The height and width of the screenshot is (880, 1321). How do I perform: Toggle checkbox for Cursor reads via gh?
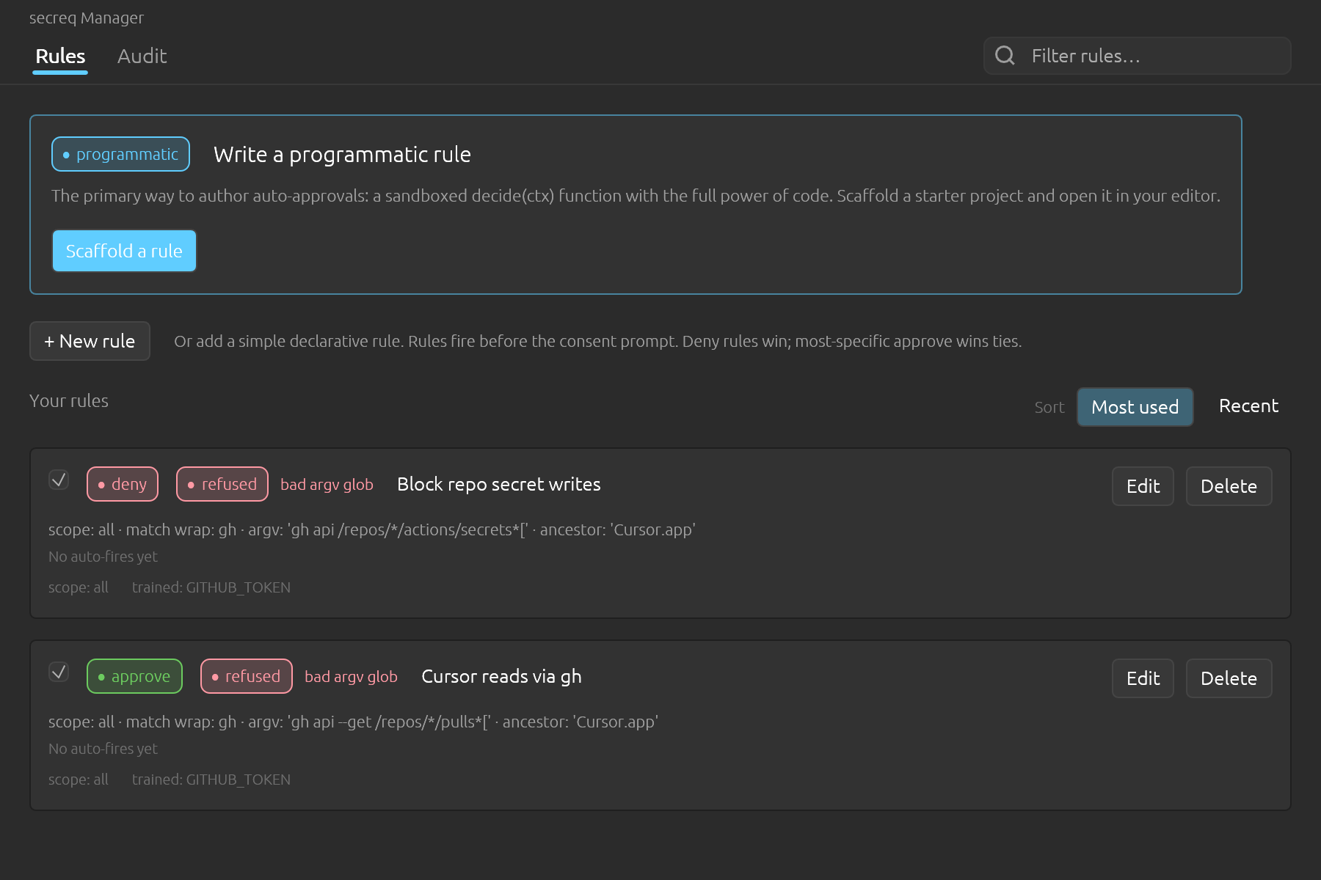pyautogui.click(x=59, y=672)
